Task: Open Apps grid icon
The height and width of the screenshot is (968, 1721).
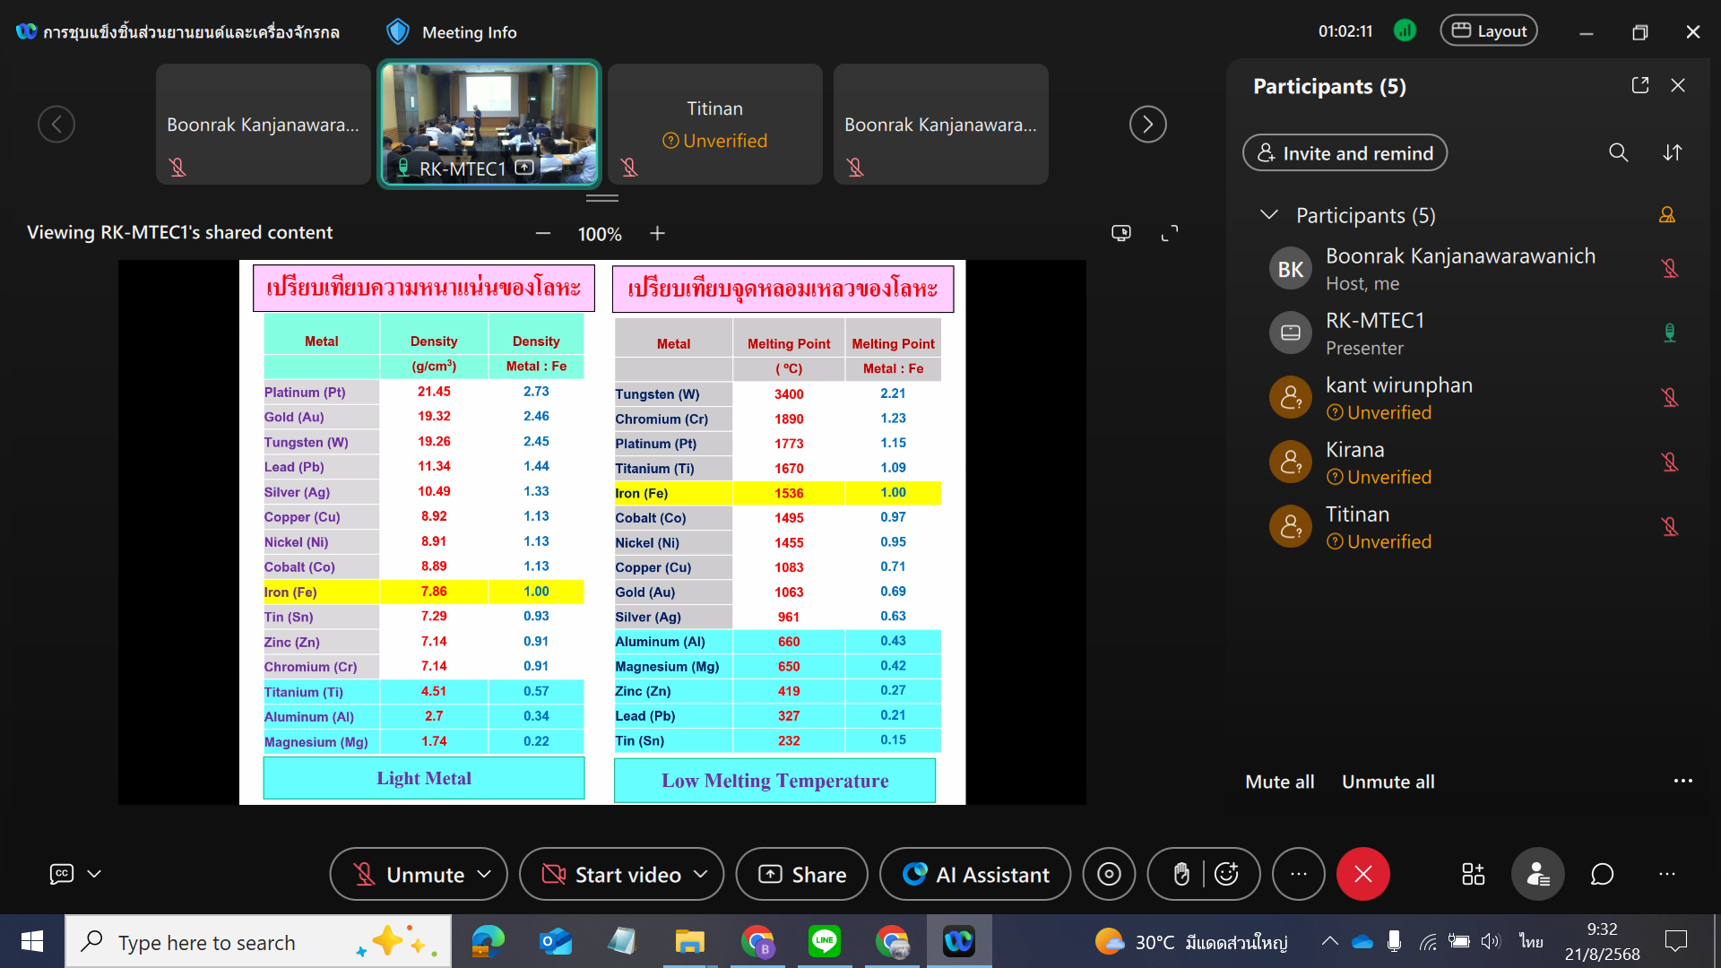Action: pyautogui.click(x=1473, y=874)
